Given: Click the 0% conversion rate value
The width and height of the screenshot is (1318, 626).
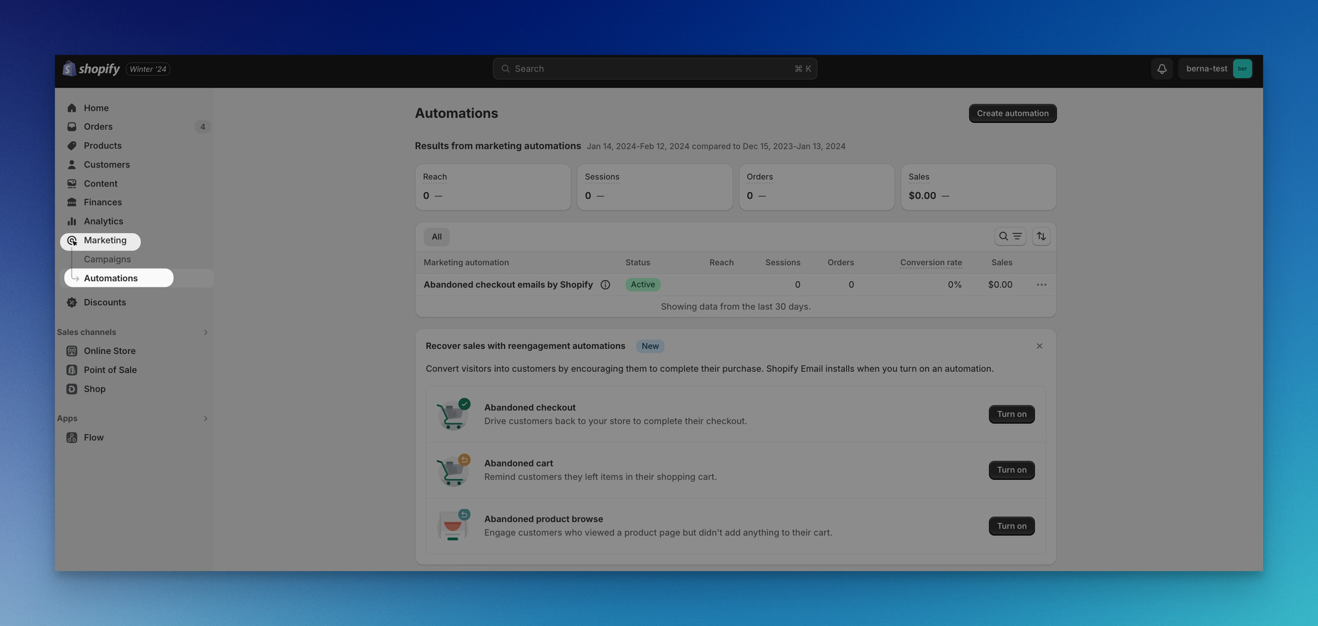Looking at the screenshot, I should point(954,285).
